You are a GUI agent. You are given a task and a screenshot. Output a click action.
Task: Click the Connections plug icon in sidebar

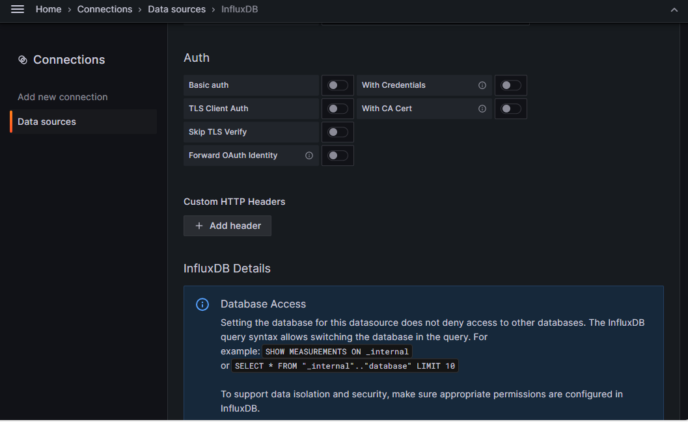(22, 60)
